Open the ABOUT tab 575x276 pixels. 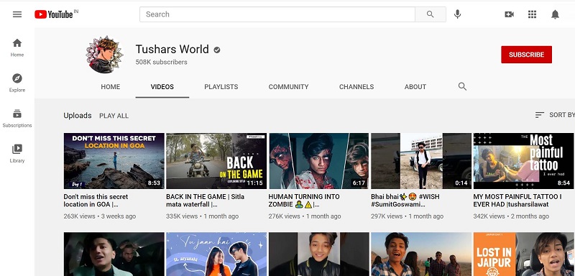415,87
